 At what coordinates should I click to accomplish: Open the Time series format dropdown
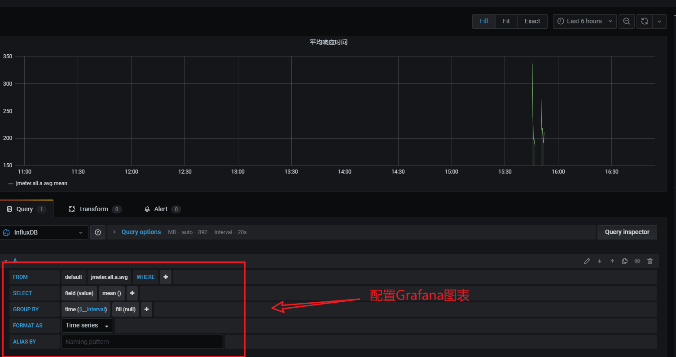87,326
